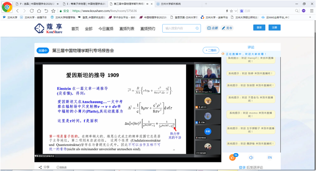Image resolution: width=316 pixels, height=171 pixels.
Task: Reload the page with refresh icon
Action: (31, 11)
